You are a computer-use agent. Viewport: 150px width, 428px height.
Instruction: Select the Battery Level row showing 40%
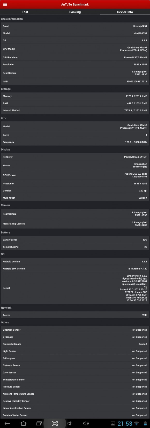(x=75, y=240)
